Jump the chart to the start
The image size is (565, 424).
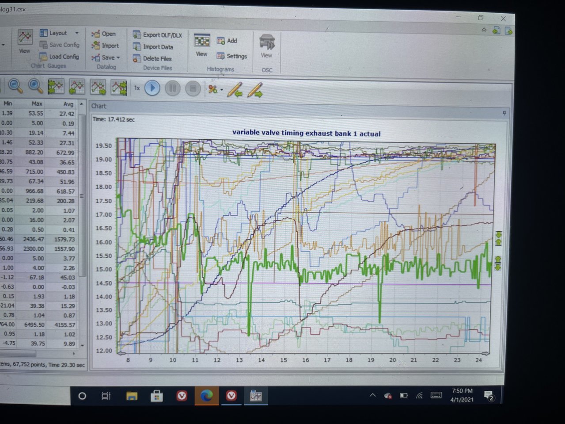[56, 87]
